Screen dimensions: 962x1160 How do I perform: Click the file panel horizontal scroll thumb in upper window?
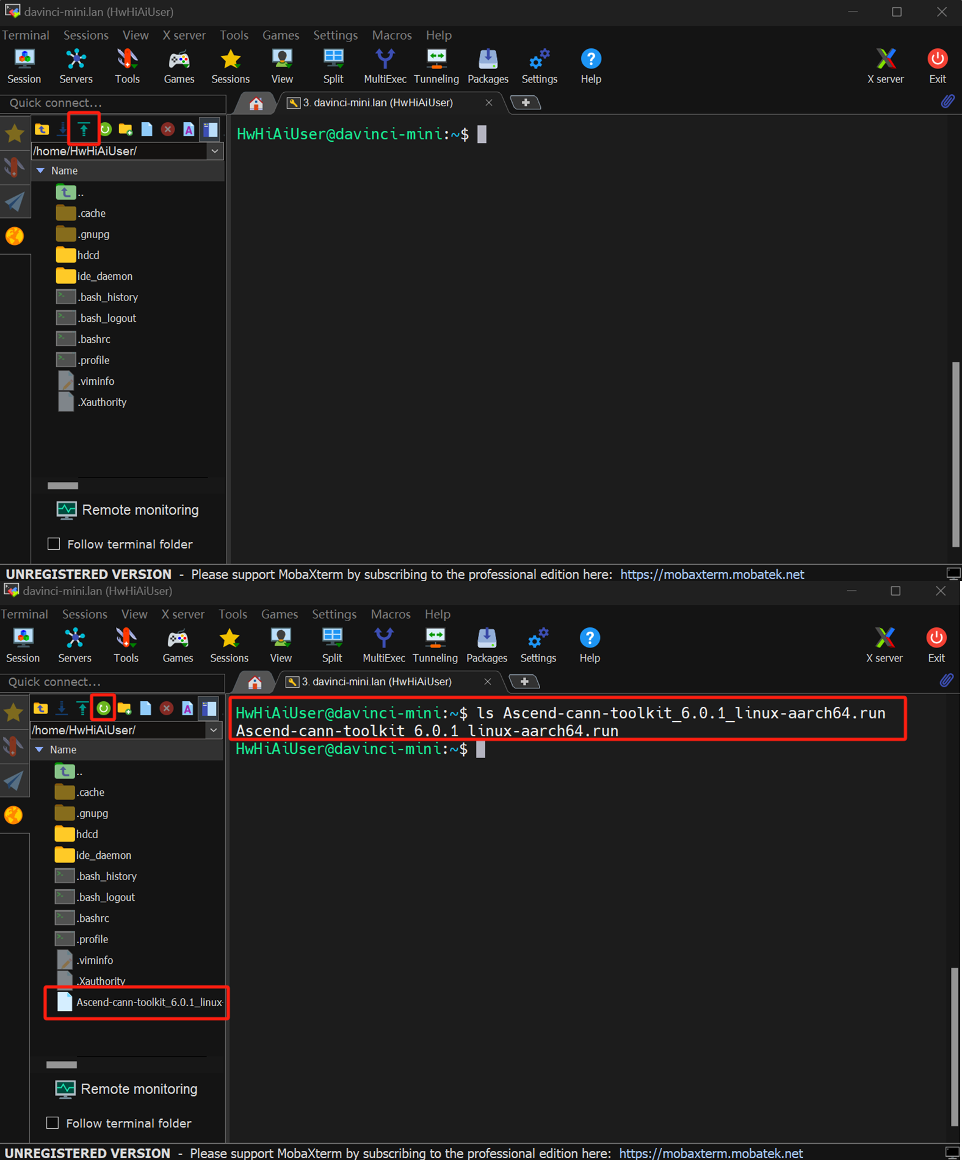click(63, 486)
